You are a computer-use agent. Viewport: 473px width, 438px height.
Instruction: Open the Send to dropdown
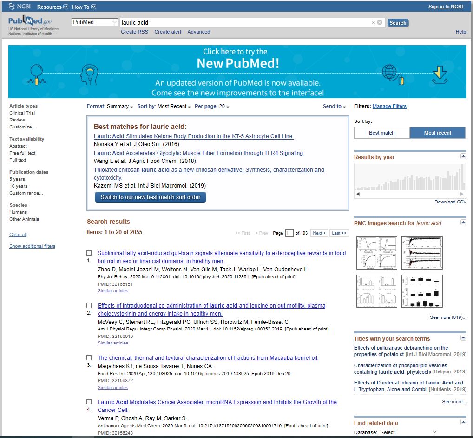(x=334, y=107)
